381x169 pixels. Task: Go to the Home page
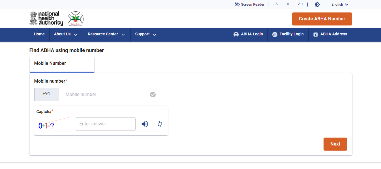(x=39, y=34)
